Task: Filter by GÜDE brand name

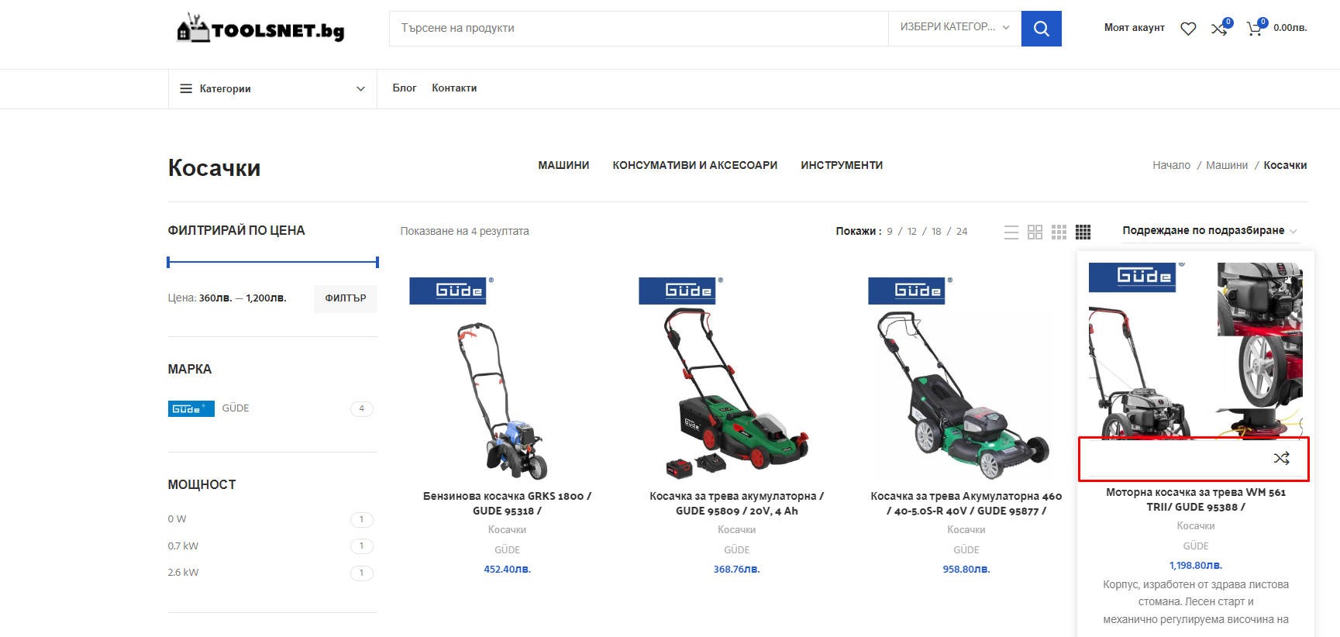Action: [x=236, y=408]
